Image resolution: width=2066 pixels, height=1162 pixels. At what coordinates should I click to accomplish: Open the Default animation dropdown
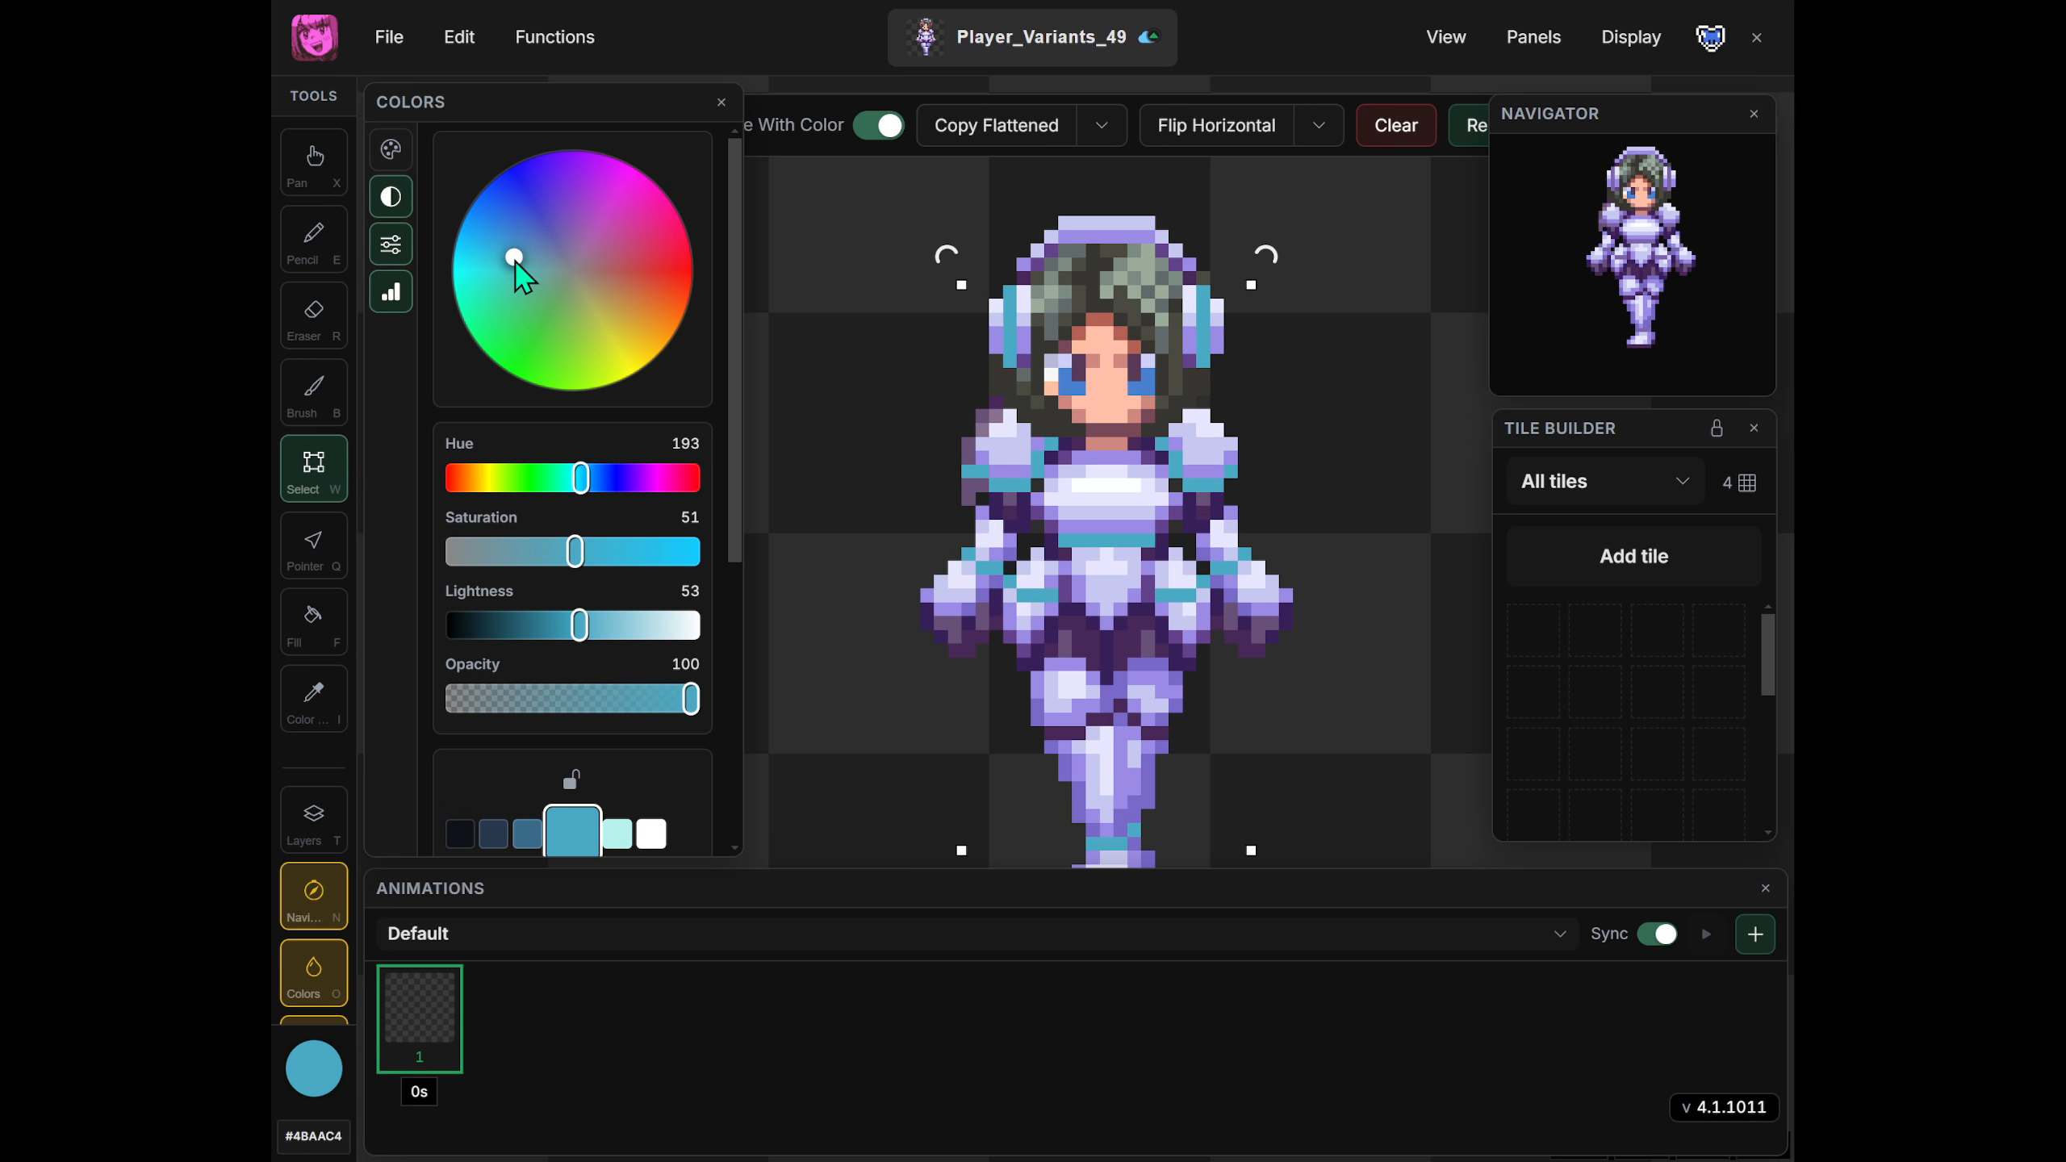coord(977,934)
